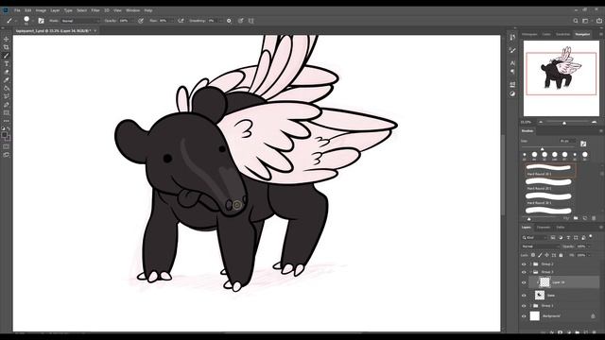Viewport: 605px width, 340px height.
Task: Select the Eyedropper tool
Action: [7, 80]
